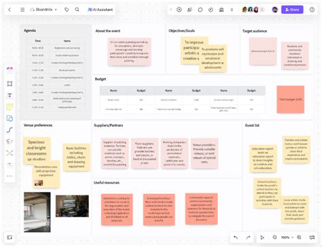Viewport: 322px width, 247px height.
Task: Select the Pen drawing tool
Action: click(x=10, y=141)
